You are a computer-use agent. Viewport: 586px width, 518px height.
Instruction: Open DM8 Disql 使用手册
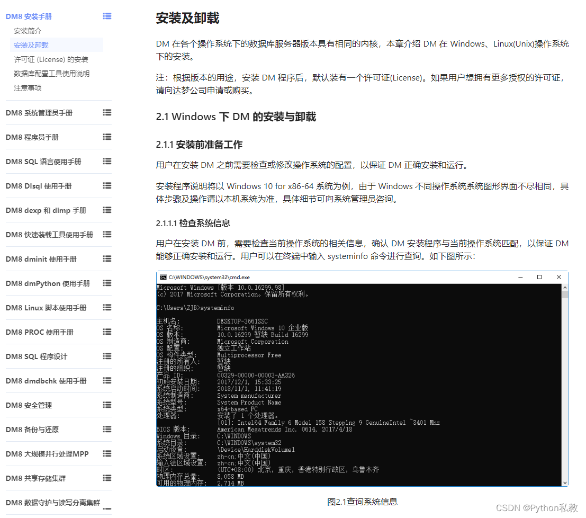[39, 186]
